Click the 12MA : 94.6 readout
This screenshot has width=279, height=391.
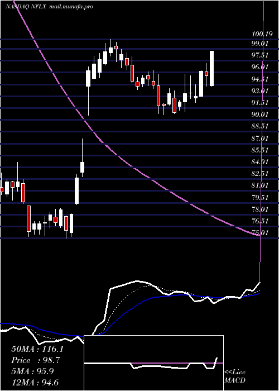pyautogui.click(x=35, y=382)
